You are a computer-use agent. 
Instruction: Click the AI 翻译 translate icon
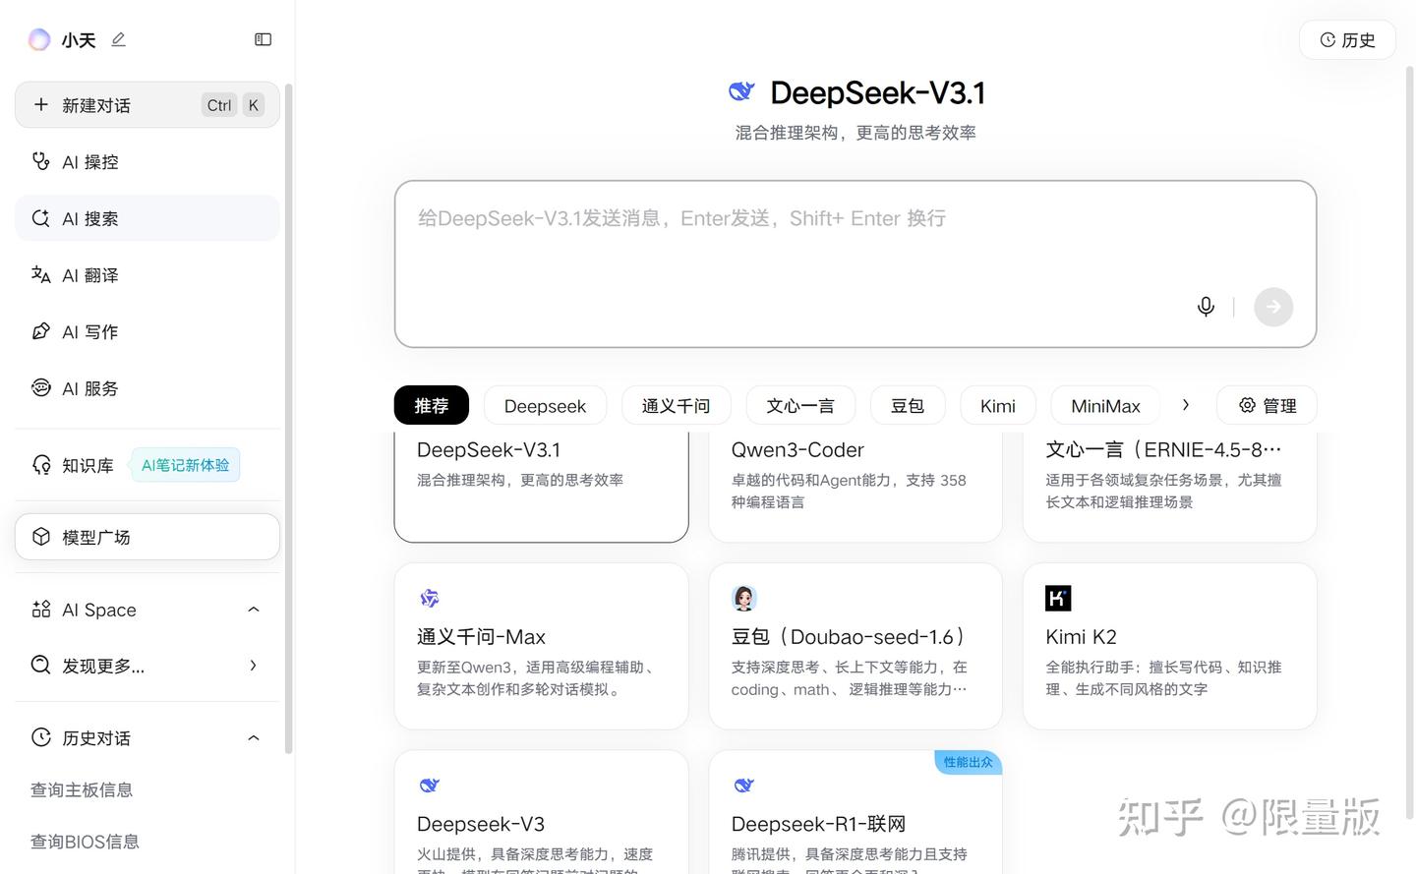40,274
